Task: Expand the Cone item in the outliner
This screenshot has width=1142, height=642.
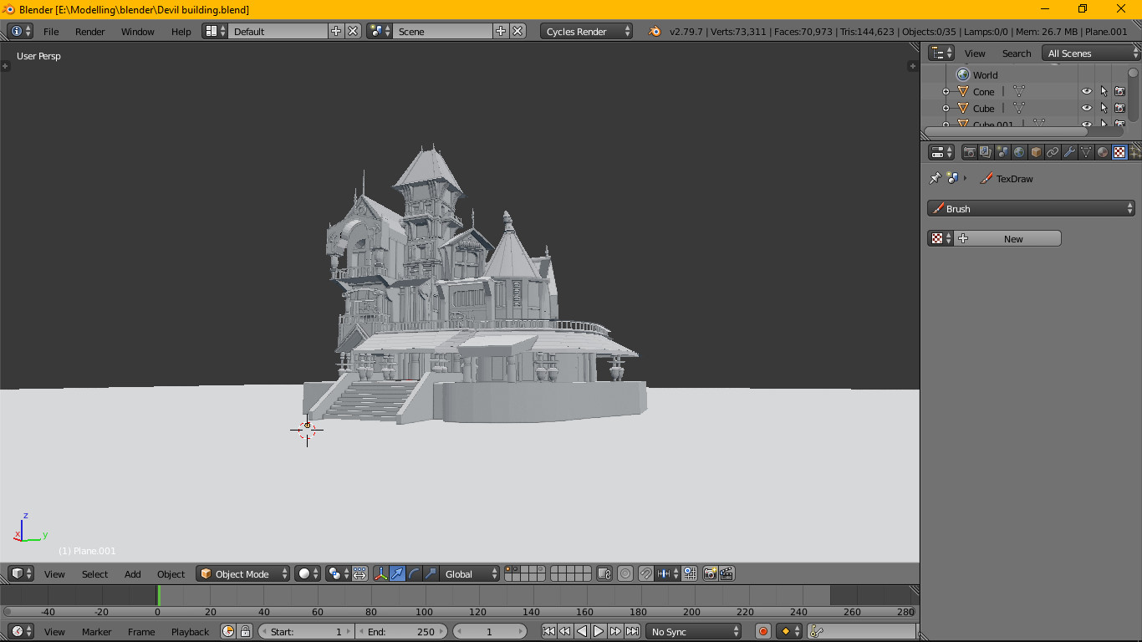Action: pyautogui.click(x=946, y=92)
